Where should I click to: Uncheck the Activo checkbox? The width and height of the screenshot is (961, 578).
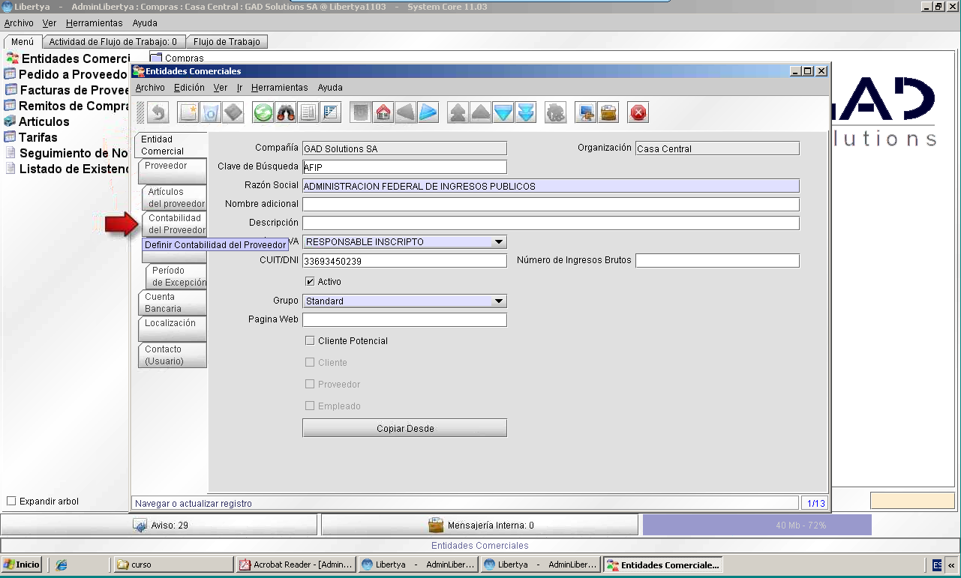(x=310, y=282)
